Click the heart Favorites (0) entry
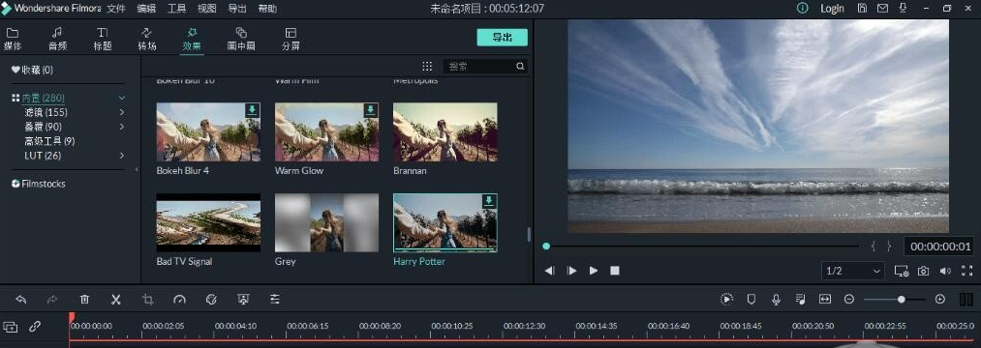This screenshot has width=981, height=348. point(33,70)
